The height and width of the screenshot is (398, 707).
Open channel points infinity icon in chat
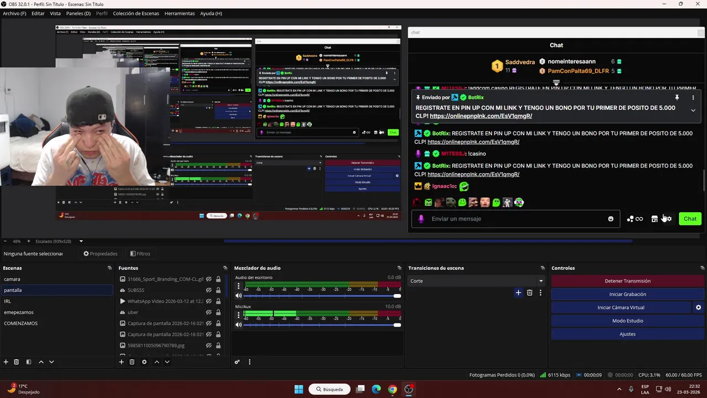coord(635,219)
